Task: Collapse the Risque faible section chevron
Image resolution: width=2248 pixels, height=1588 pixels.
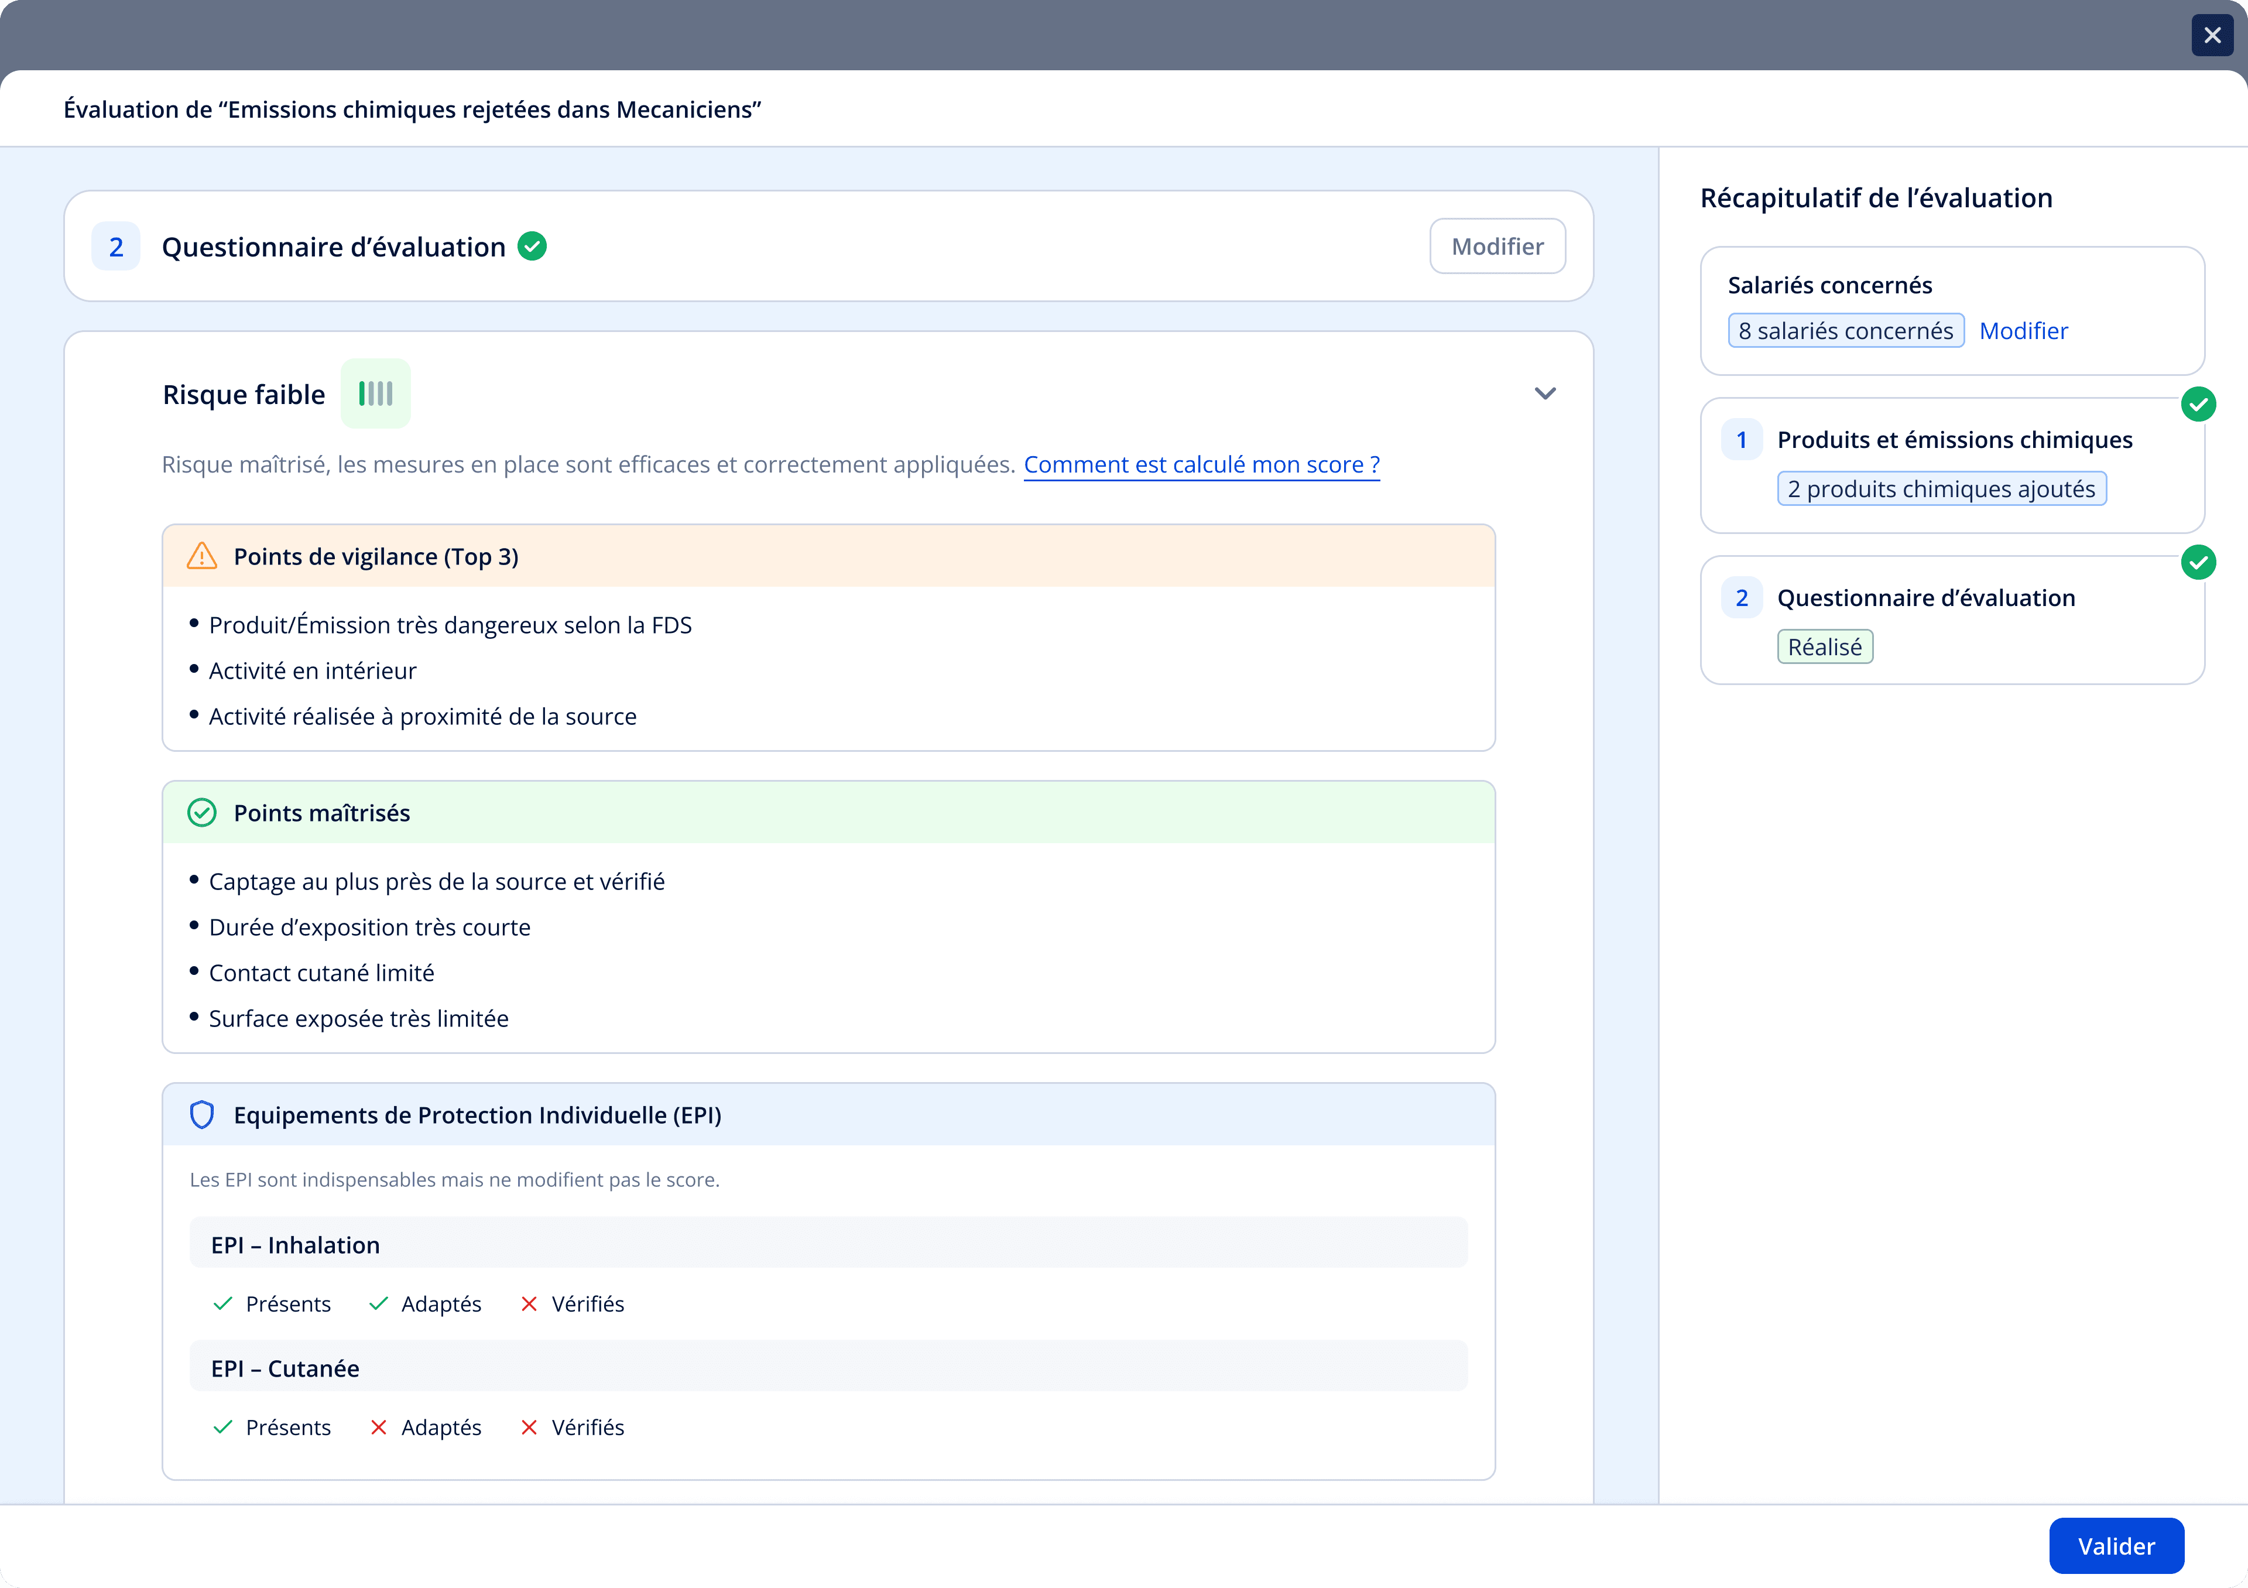Action: [1545, 393]
